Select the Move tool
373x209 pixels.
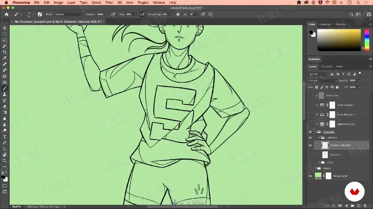(x=5, y=28)
